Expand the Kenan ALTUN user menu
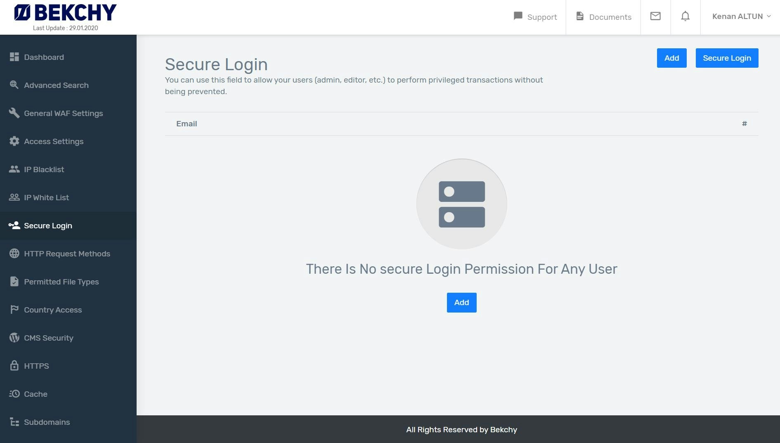The height and width of the screenshot is (443, 780). [x=741, y=17]
